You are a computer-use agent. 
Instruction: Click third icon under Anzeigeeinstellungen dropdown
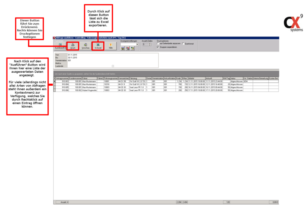(133, 49)
